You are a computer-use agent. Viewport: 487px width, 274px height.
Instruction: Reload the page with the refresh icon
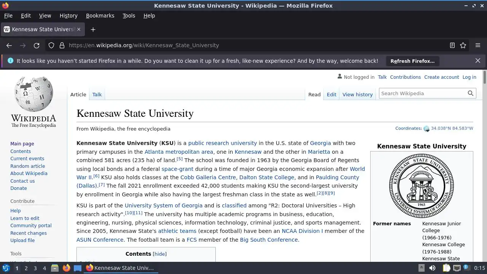click(37, 45)
